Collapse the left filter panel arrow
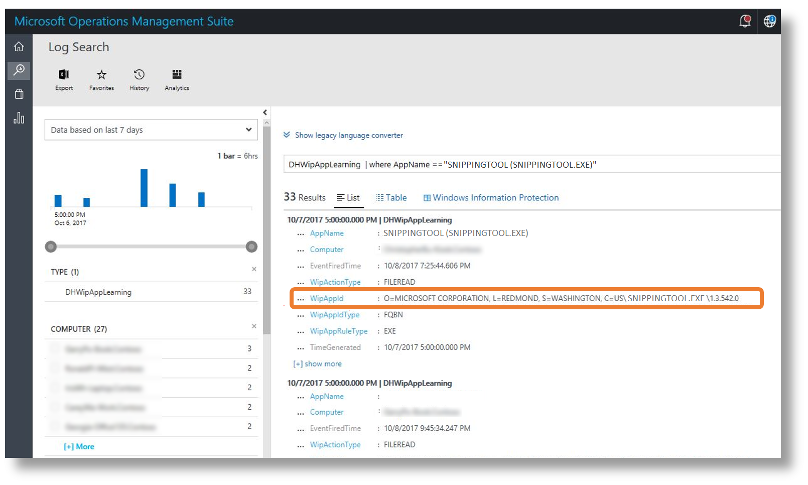 [x=265, y=112]
